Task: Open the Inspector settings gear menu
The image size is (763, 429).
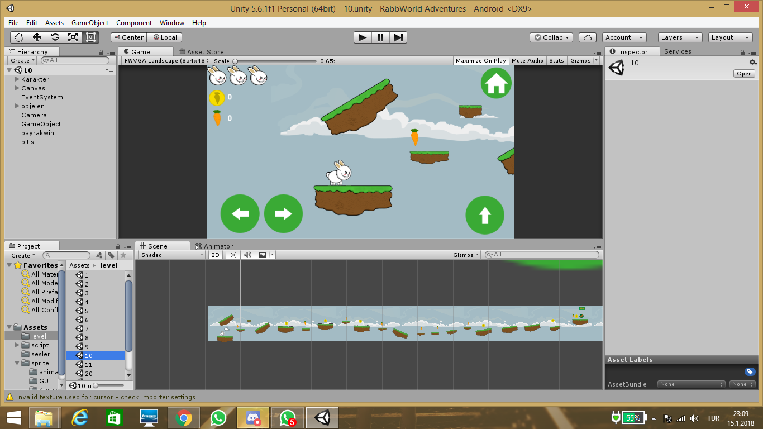Action: [753, 63]
